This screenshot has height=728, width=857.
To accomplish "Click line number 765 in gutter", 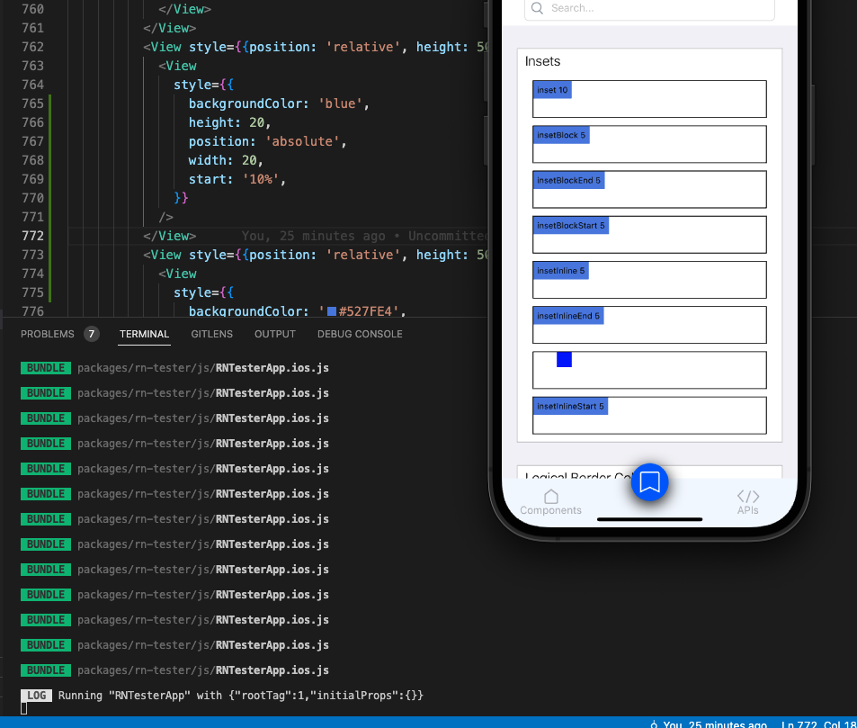I will tap(32, 103).
